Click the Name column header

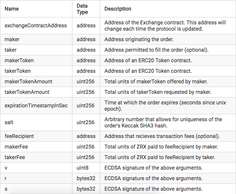12,9
